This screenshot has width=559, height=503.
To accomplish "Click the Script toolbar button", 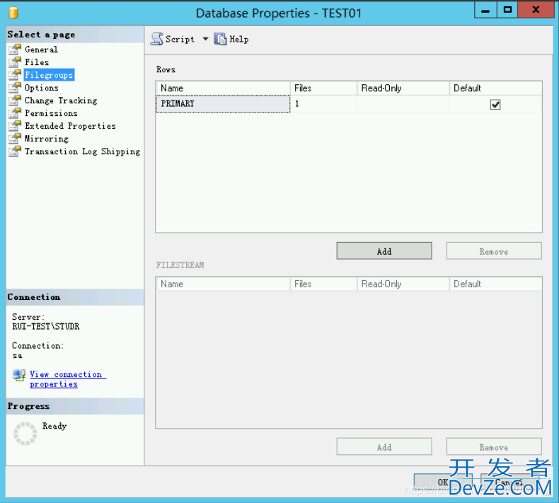I will click(173, 39).
